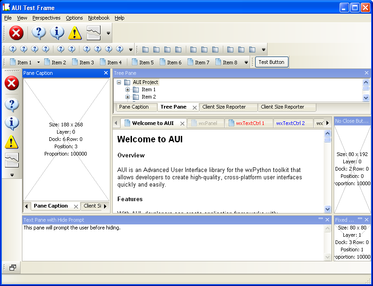Click the red error icon in left vertical toolbar
This screenshot has width=373, height=286.
(11, 83)
